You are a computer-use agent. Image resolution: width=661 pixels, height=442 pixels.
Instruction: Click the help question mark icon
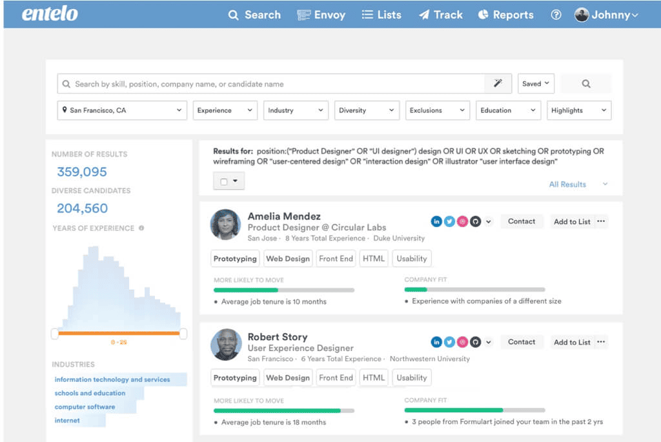[x=556, y=15]
